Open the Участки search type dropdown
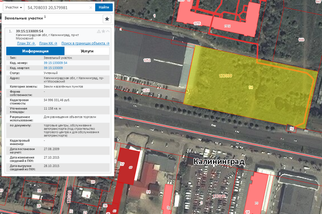Screen dimensions: 322x214 click(14, 7)
